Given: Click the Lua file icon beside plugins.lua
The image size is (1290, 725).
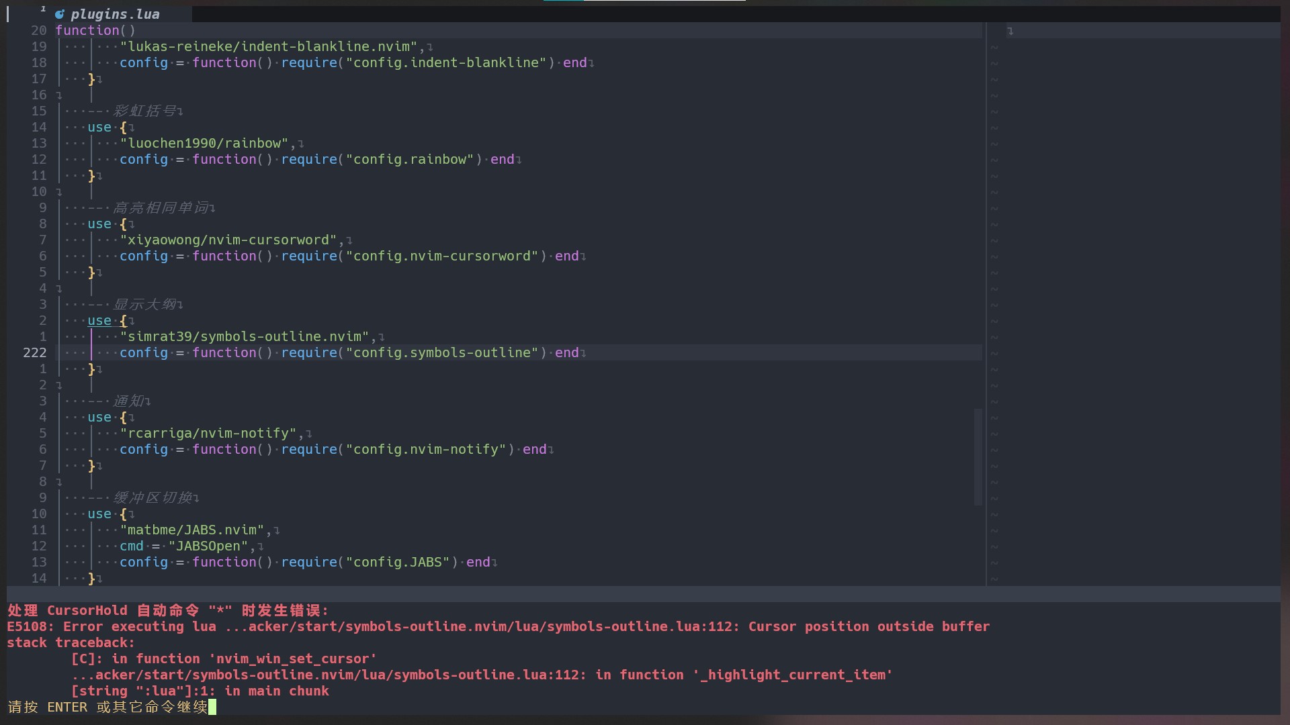Looking at the screenshot, I should [60, 13].
